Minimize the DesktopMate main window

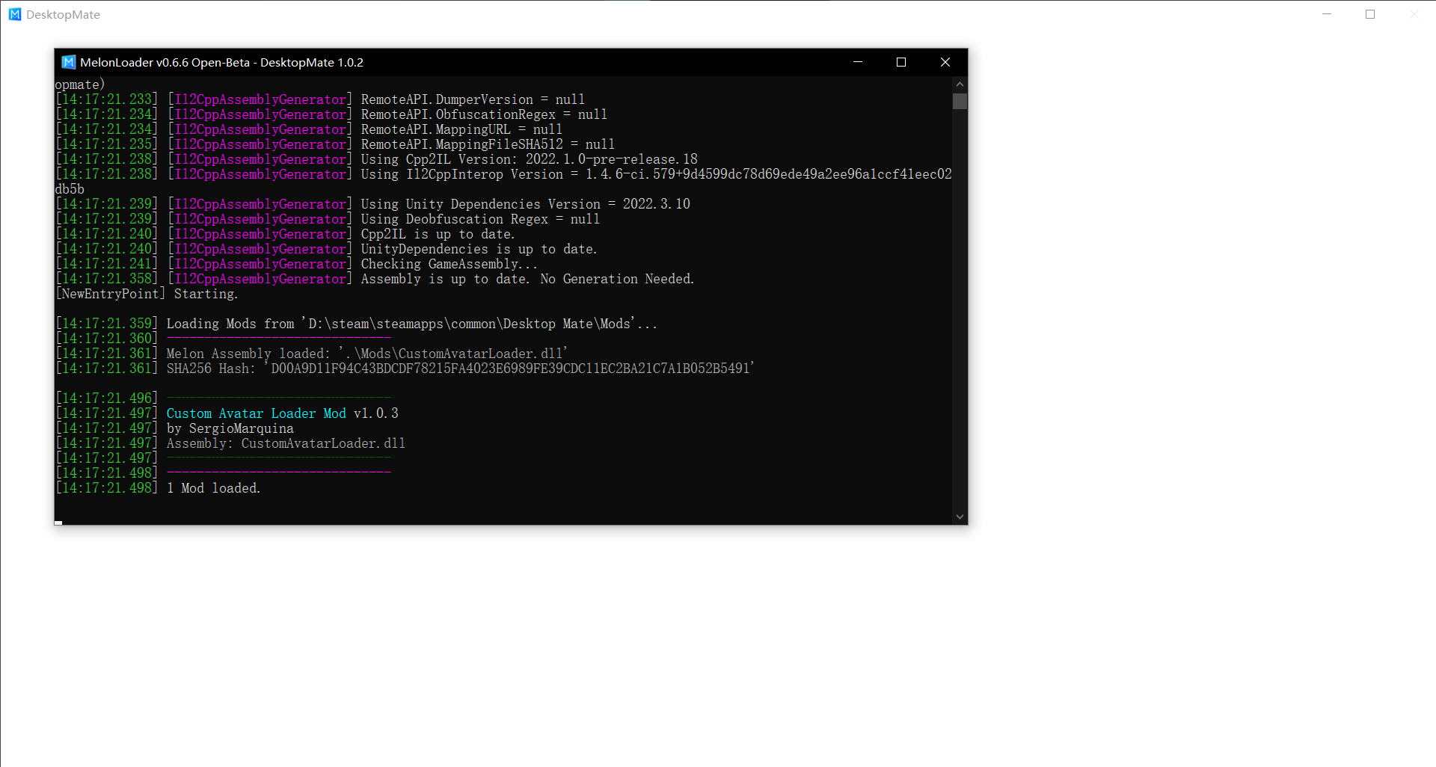[1327, 14]
